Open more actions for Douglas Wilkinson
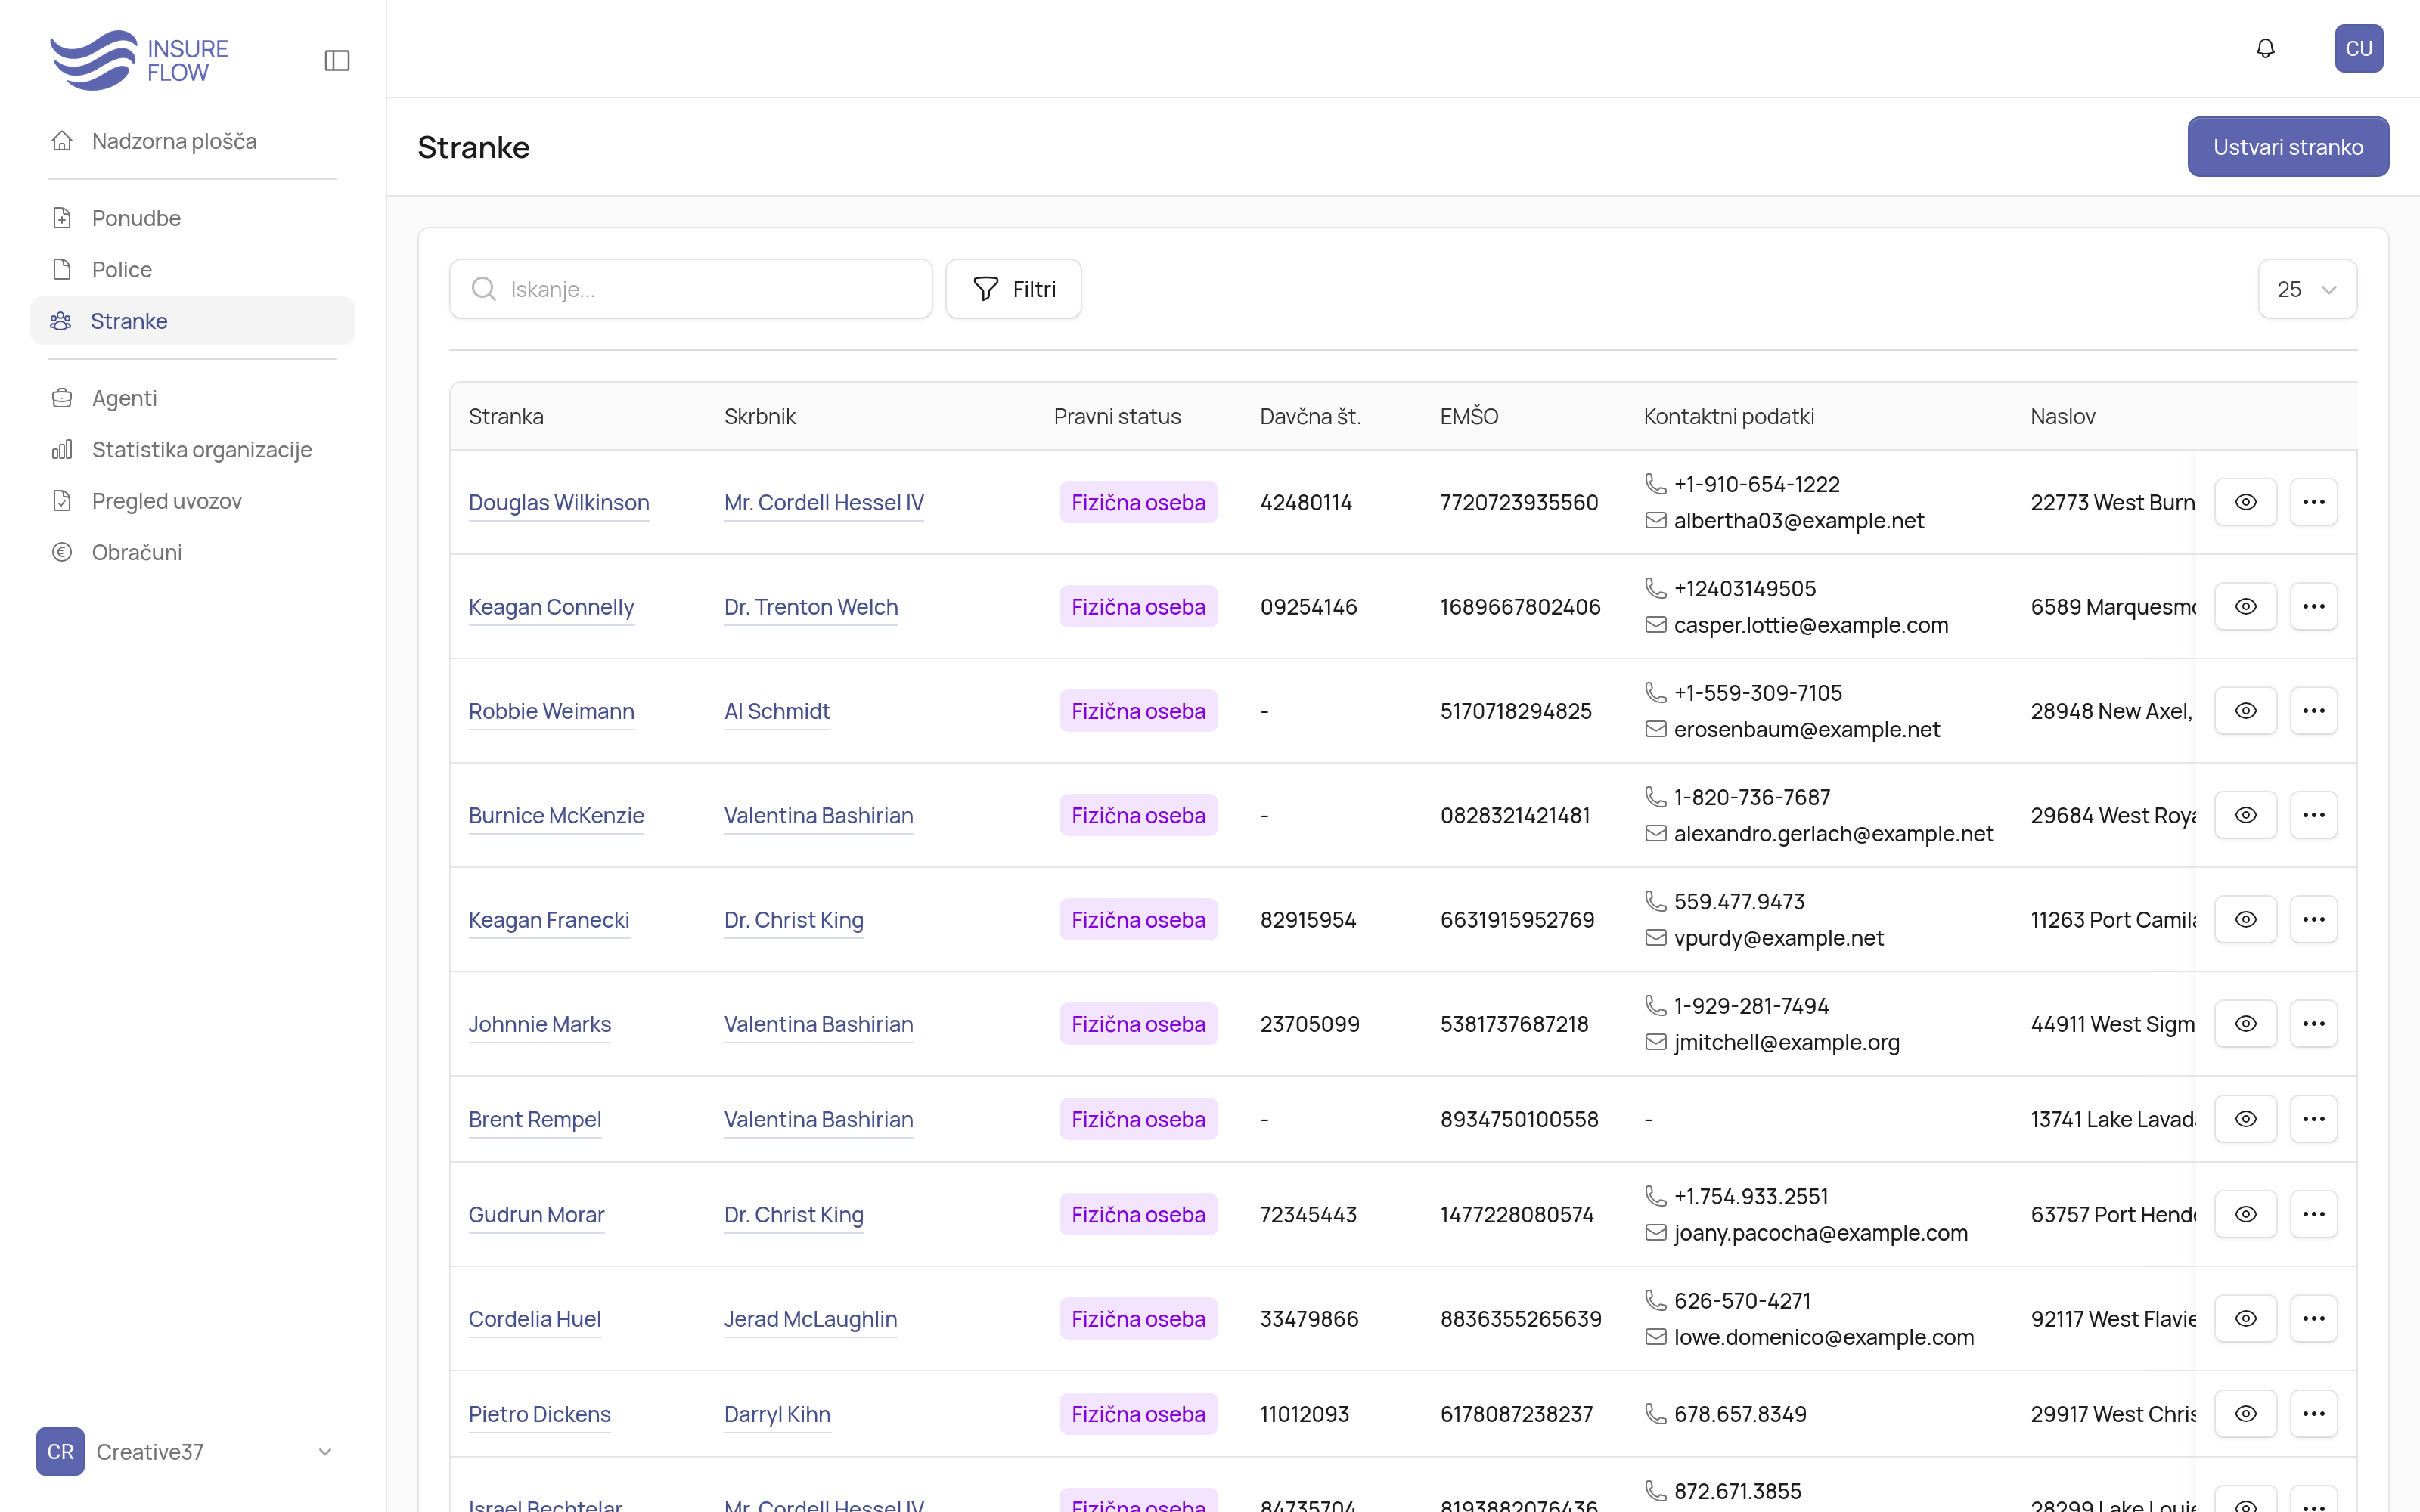 [2313, 502]
